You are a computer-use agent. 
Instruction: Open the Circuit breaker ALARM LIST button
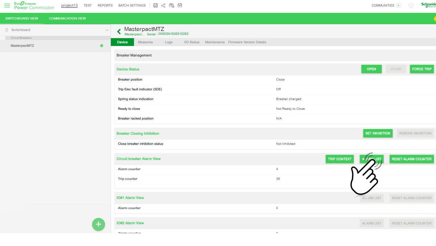coord(372,159)
